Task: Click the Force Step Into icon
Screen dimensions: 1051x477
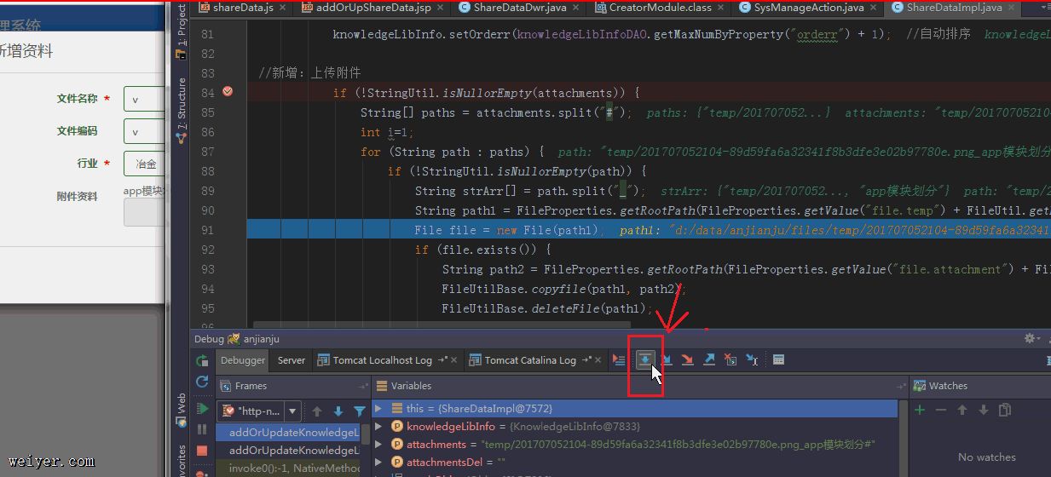Action: point(687,360)
